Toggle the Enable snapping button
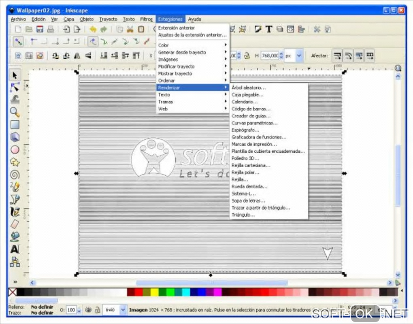Image resolution: width=413 pixels, height=324 pixels. tap(18, 41)
